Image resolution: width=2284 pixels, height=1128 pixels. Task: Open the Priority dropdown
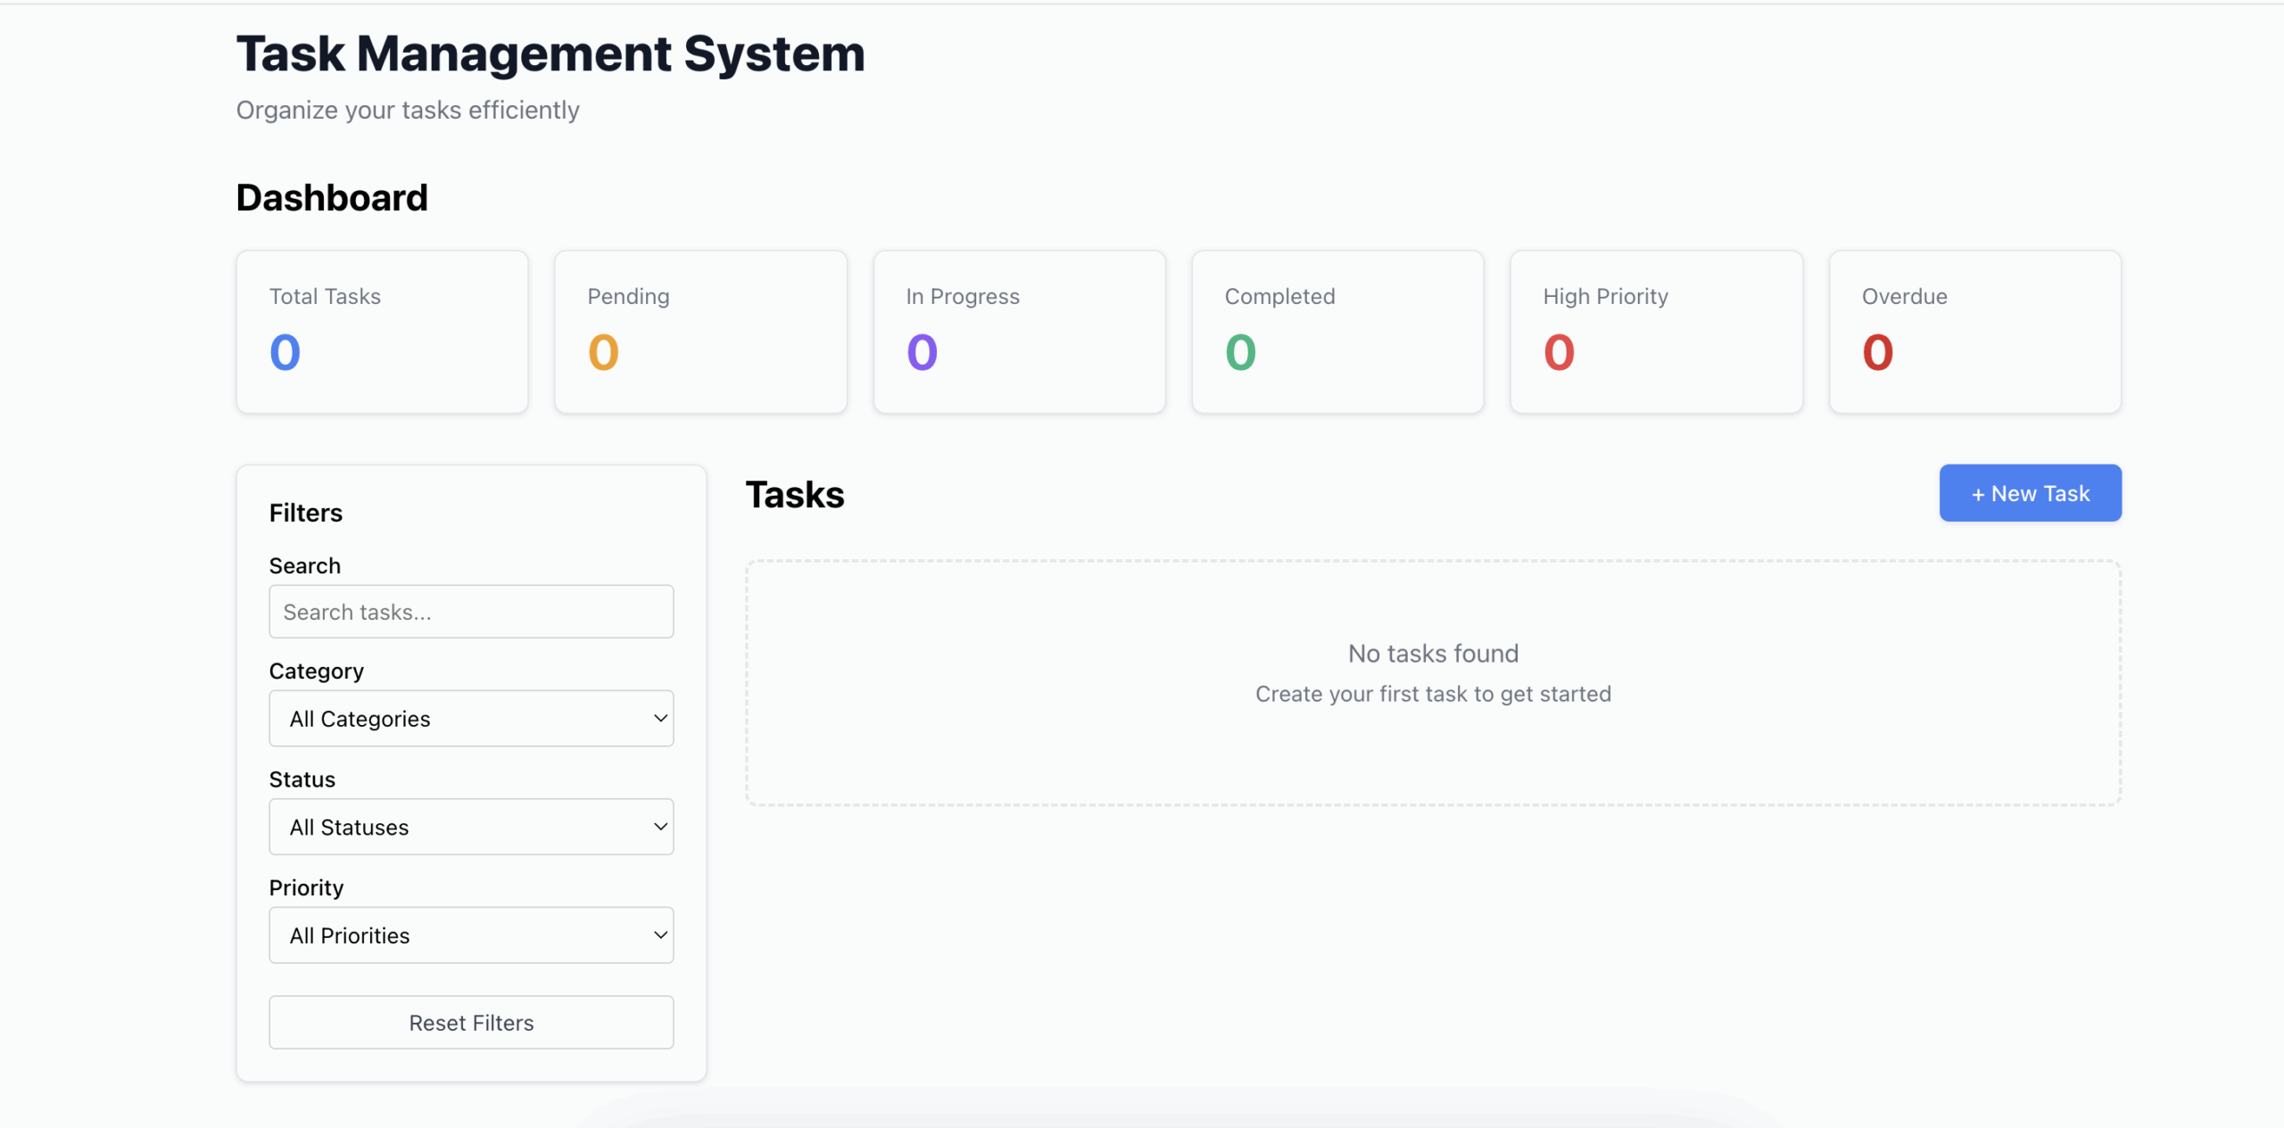point(471,935)
